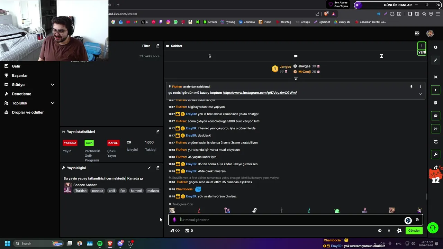Click the YENİ button below chat options
Image resolution: width=443 pixels, height=249 pixels.
(422, 53)
